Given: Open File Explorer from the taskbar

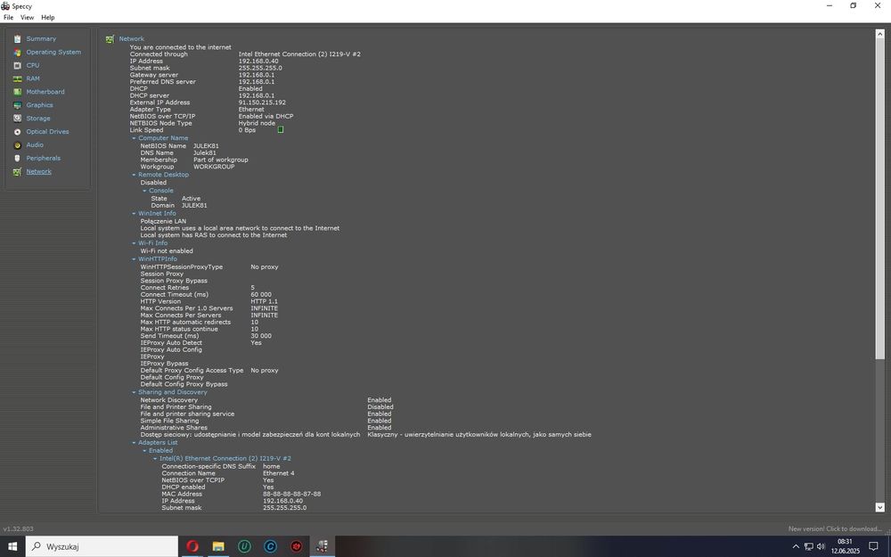Looking at the screenshot, I should 218,546.
